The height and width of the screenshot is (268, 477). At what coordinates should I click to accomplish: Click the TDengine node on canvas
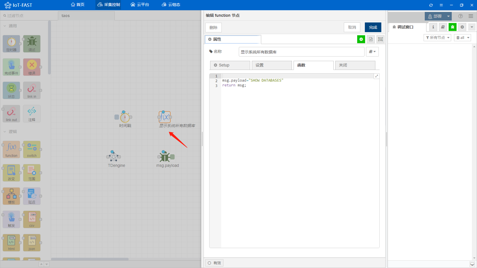point(114,157)
